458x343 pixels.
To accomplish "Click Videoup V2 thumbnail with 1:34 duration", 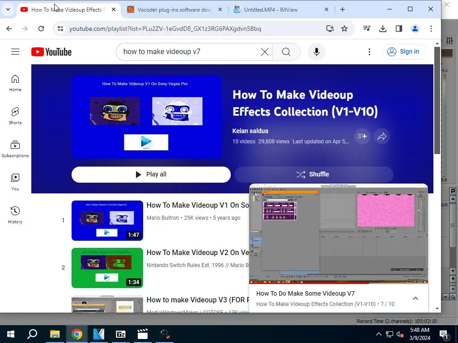I will point(107,268).
